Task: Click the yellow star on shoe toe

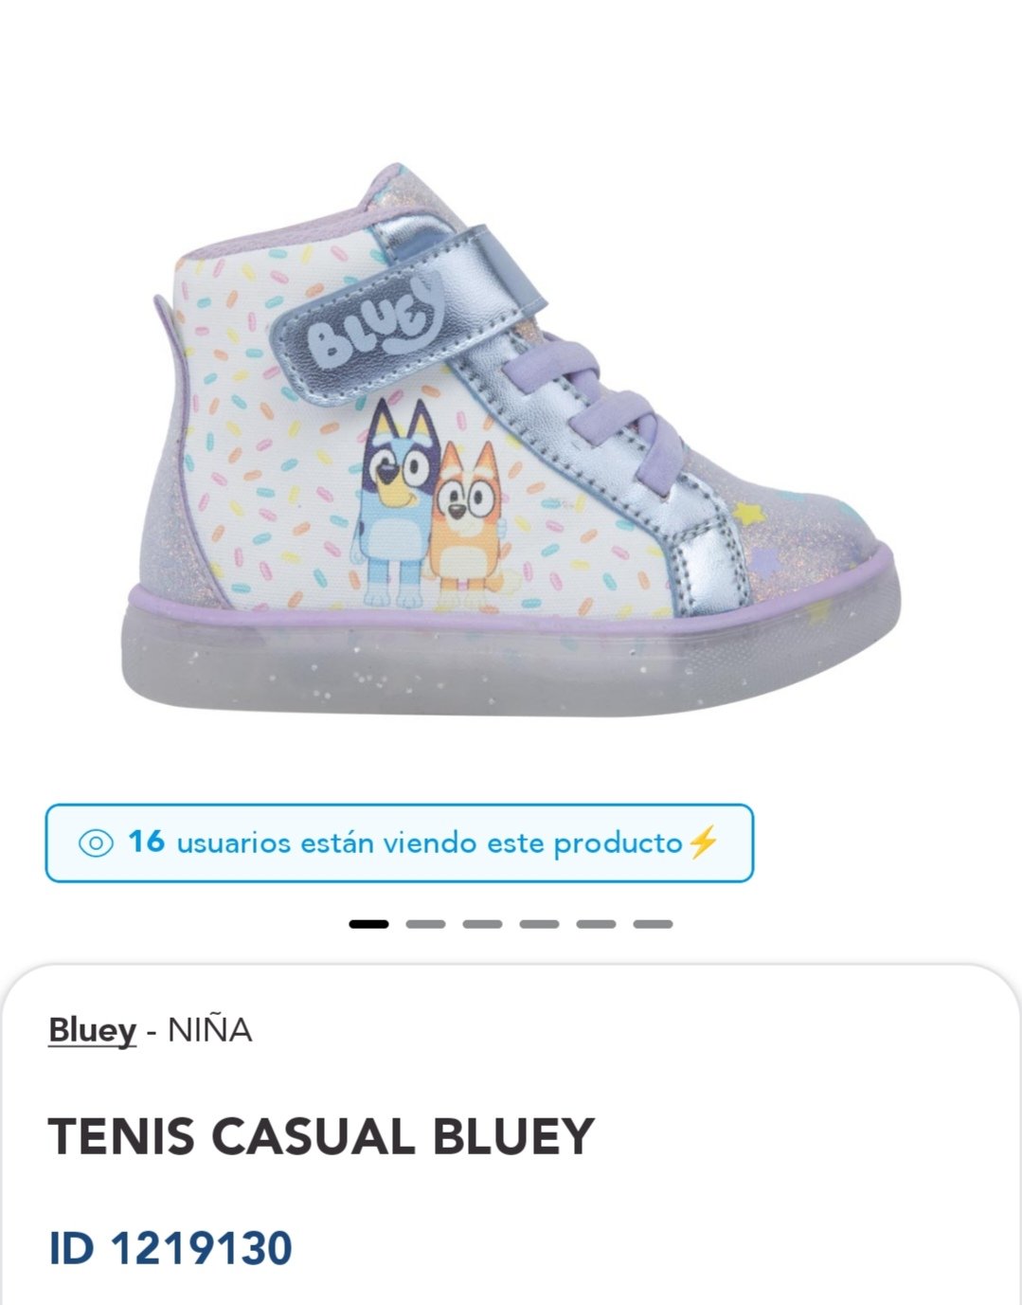Action: point(748,514)
